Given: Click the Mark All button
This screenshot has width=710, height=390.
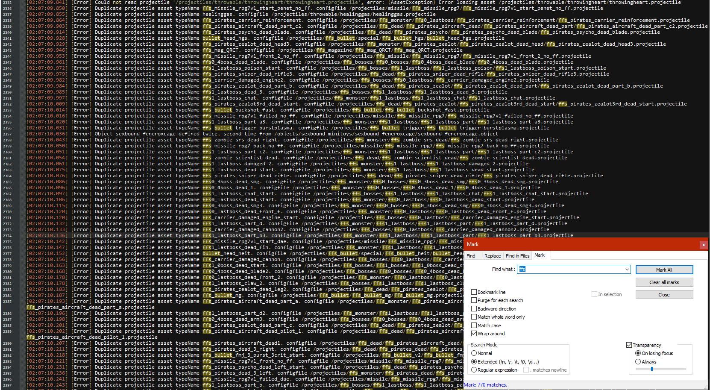Looking at the screenshot, I should [664, 270].
